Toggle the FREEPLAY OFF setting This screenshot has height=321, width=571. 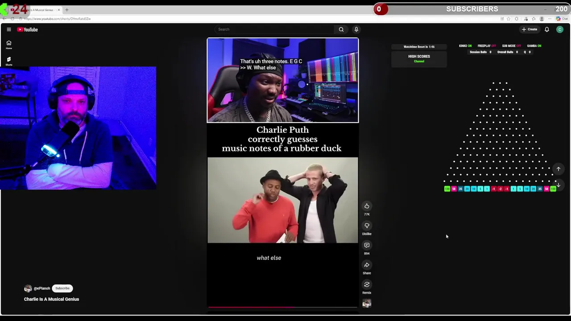[x=487, y=46]
